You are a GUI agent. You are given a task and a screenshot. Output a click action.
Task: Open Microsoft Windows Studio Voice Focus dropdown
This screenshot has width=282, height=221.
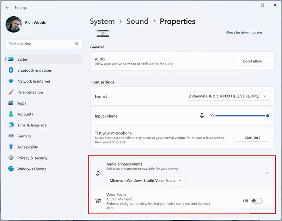pyautogui.click(x=146, y=180)
